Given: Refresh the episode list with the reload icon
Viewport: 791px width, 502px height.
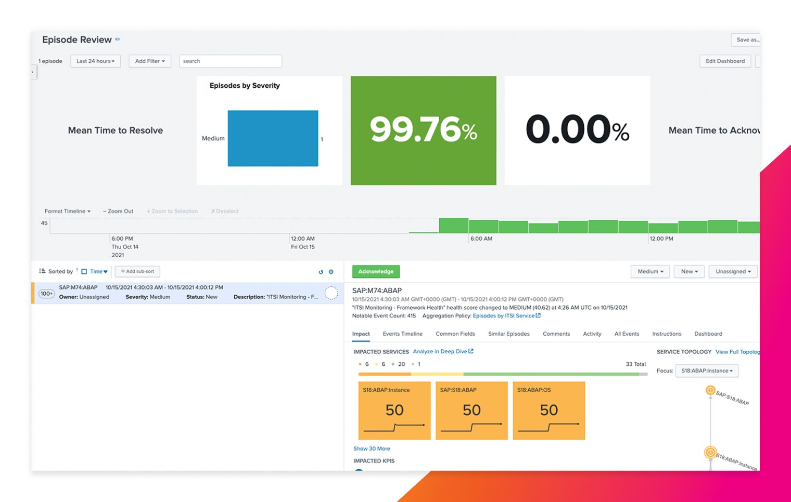Looking at the screenshot, I should click(x=321, y=271).
